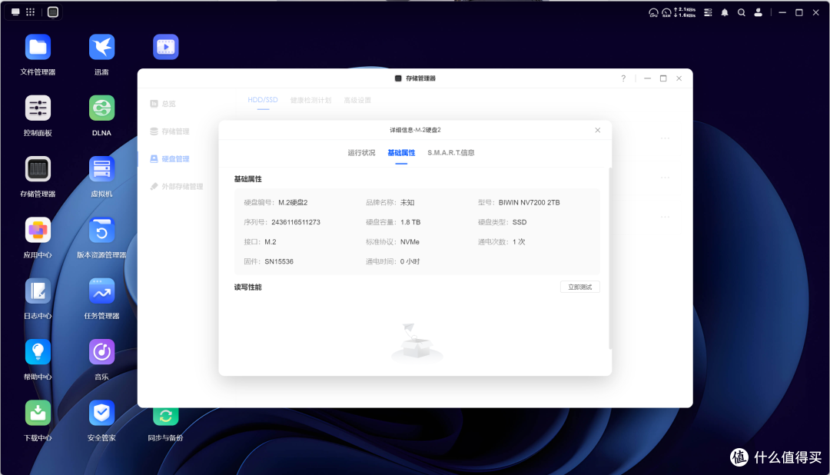830x475 pixels.
Task: Launch the 音乐 app icon
Action: (x=101, y=351)
